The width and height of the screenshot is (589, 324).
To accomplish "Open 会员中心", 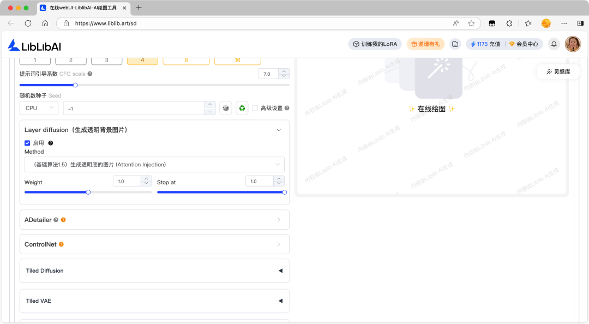I will pyautogui.click(x=524, y=44).
